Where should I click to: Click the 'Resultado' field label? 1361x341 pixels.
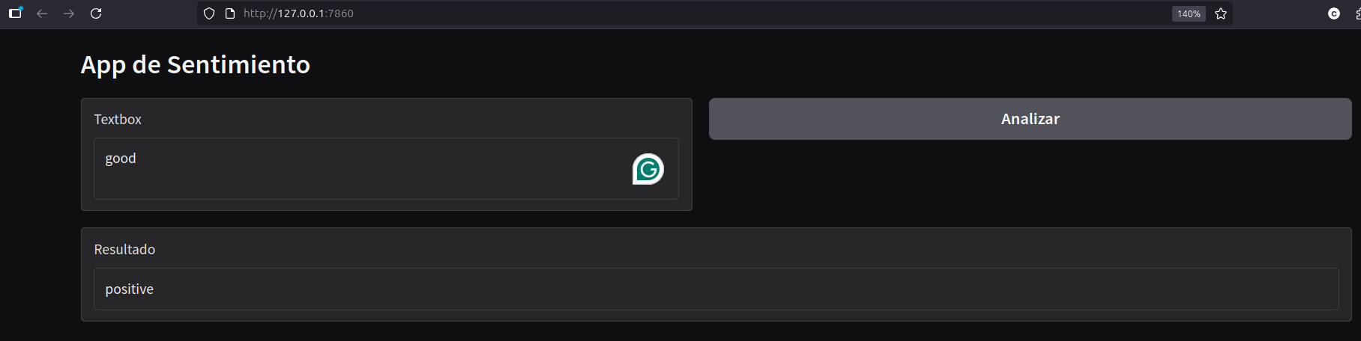(124, 250)
